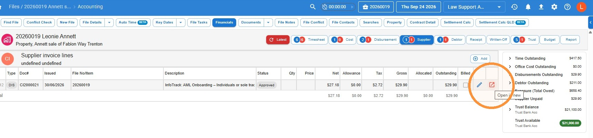The height and width of the screenshot is (138, 593).
Task: Tick the Billed checkbox for CI2000021
Action: (x=465, y=85)
